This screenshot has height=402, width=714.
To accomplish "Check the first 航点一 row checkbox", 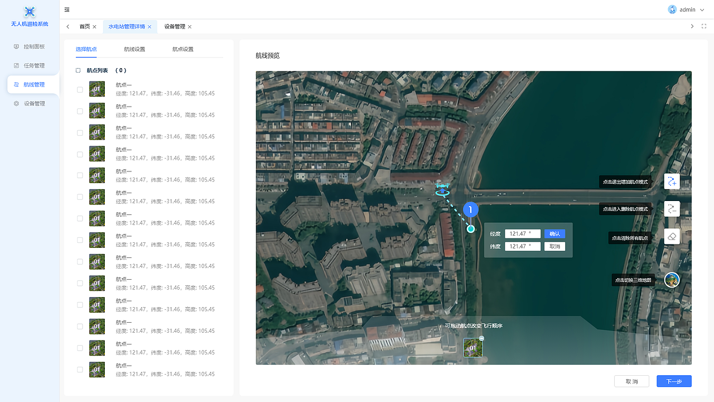I will point(80,89).
